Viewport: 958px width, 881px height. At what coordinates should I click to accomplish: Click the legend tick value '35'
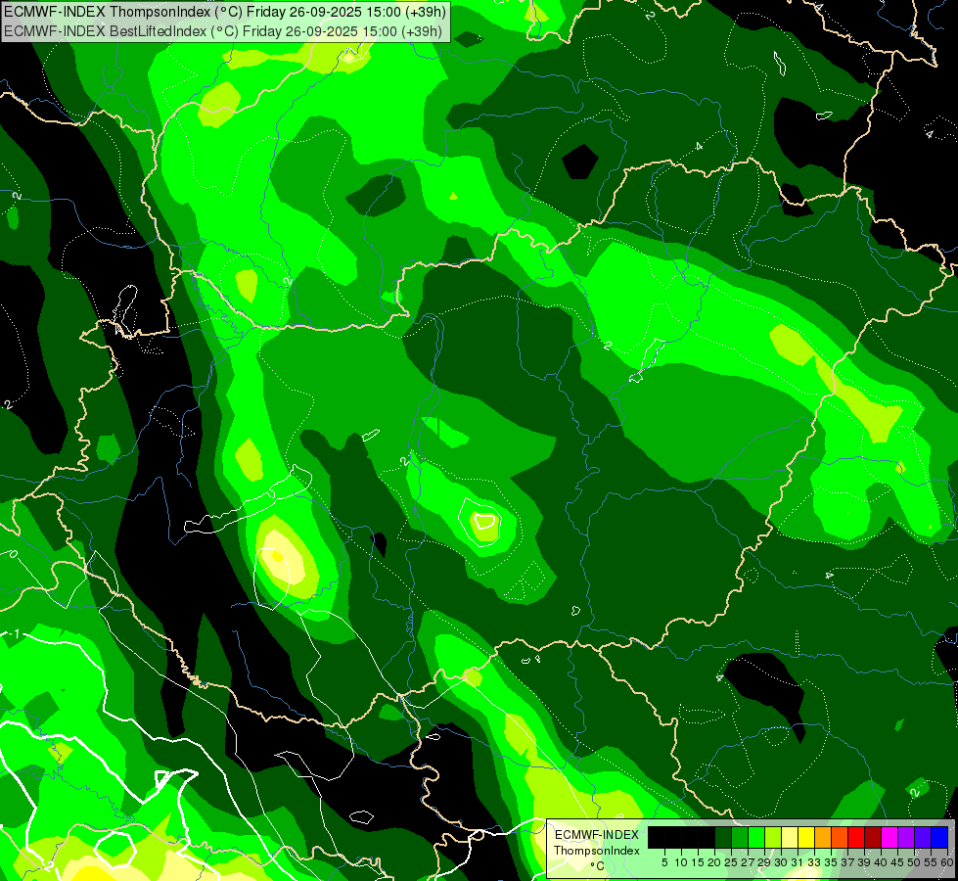[x=831, y=862]
